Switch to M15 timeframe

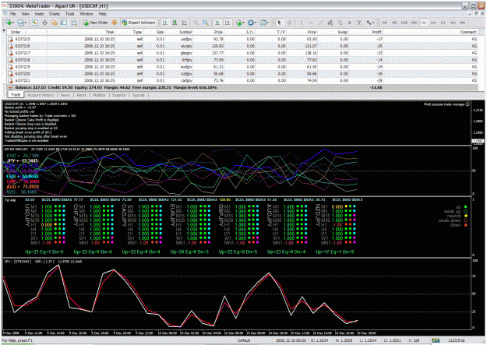click(404, 23)
